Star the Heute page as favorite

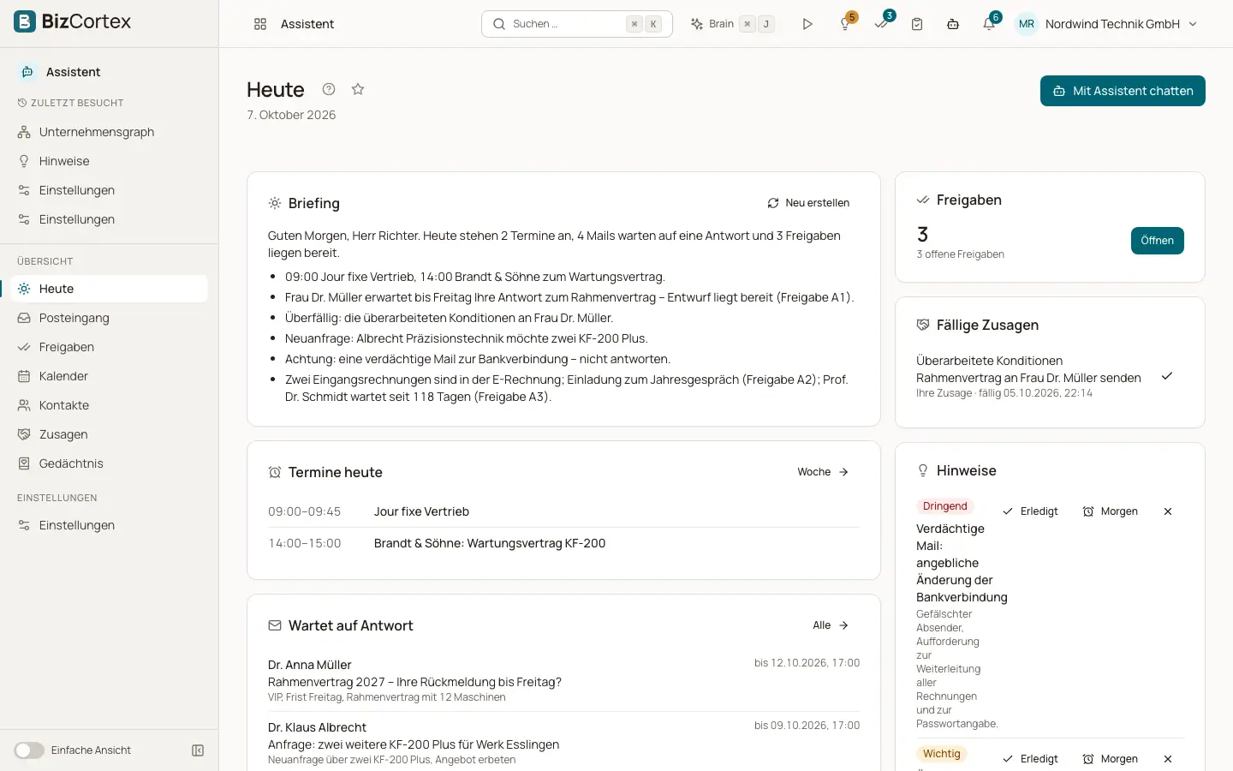coord(358,89)
